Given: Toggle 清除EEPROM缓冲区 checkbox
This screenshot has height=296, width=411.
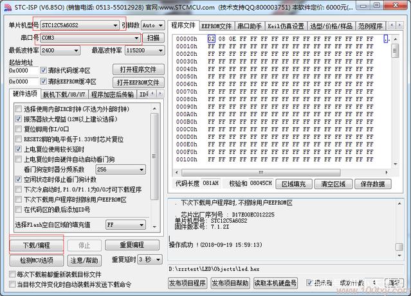Looking at the screenshot, I should [44, 82].
